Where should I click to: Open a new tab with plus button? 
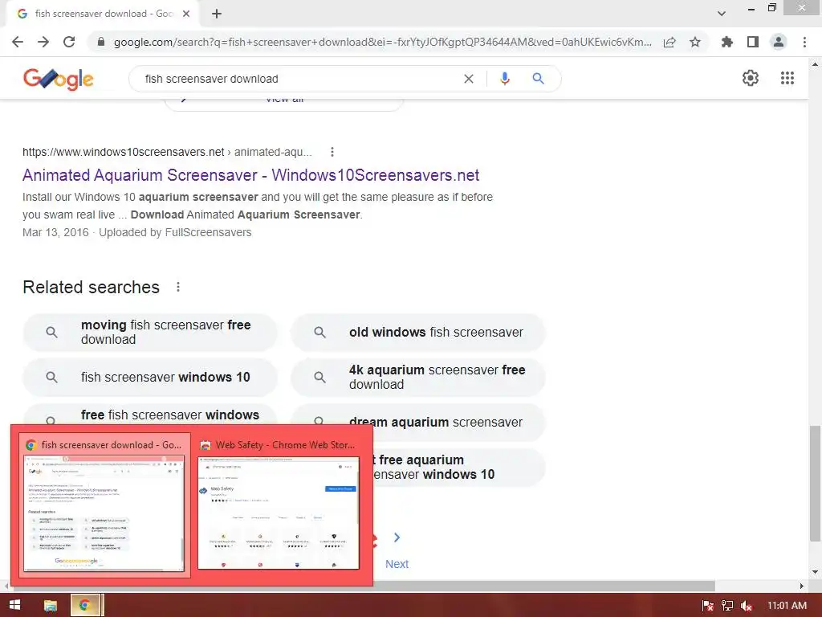[217, 14]
